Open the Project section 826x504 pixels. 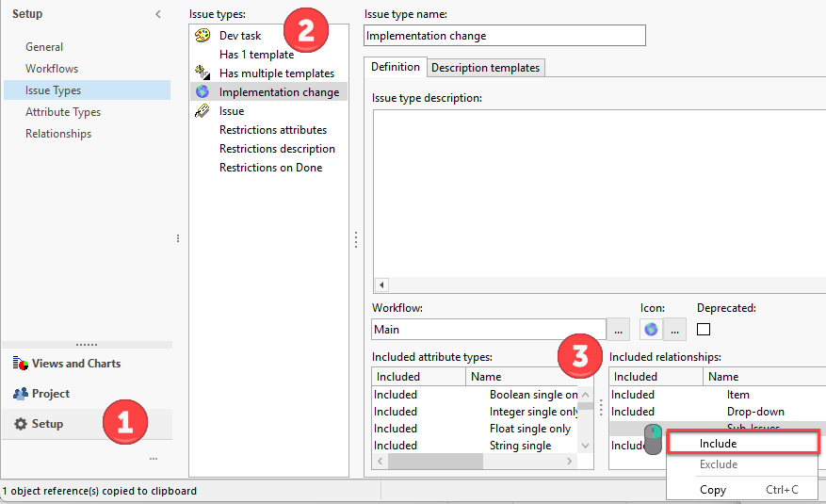pos(87,394)
